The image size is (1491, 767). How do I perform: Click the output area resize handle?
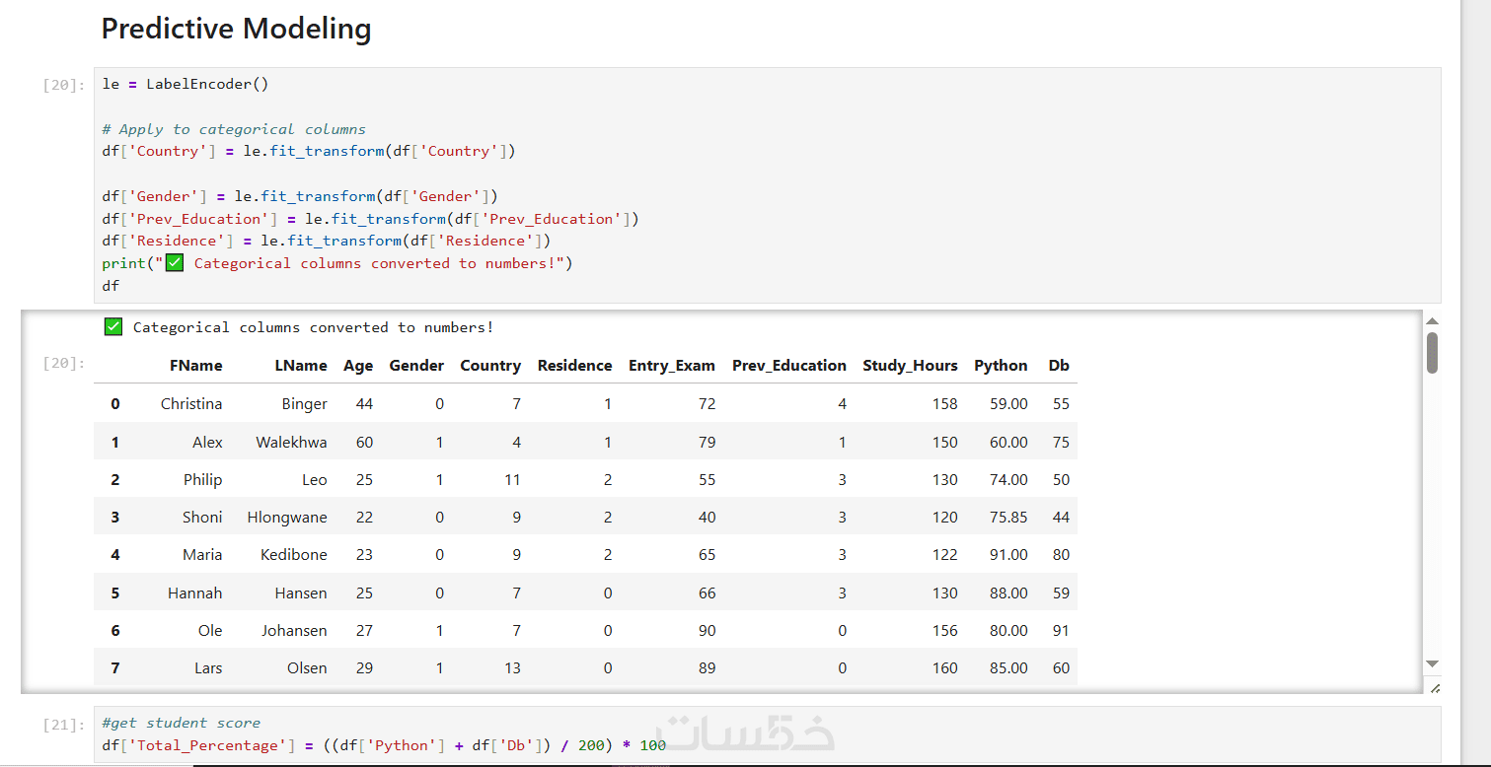(1435, 687)
